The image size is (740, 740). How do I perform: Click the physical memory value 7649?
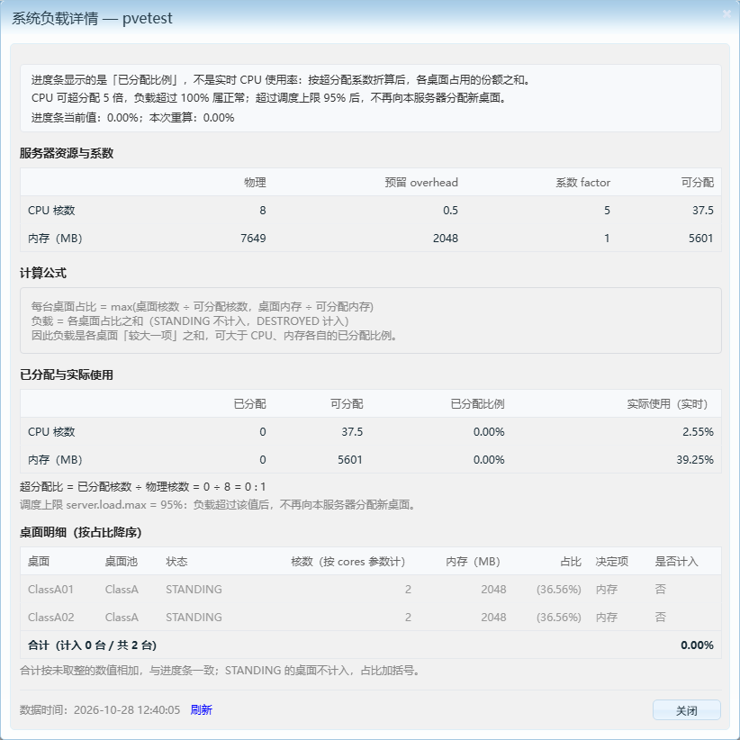253,238
